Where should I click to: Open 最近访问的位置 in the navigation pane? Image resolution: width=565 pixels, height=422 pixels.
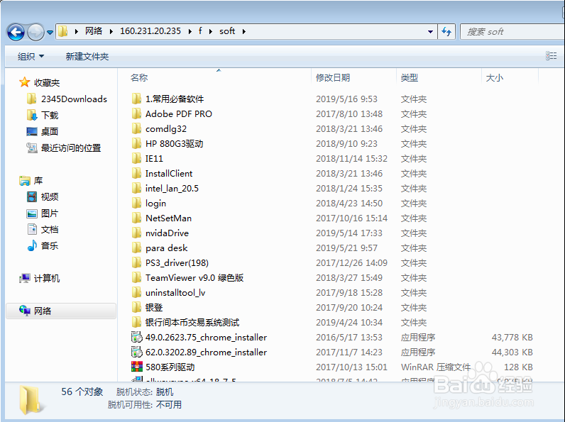64,148
